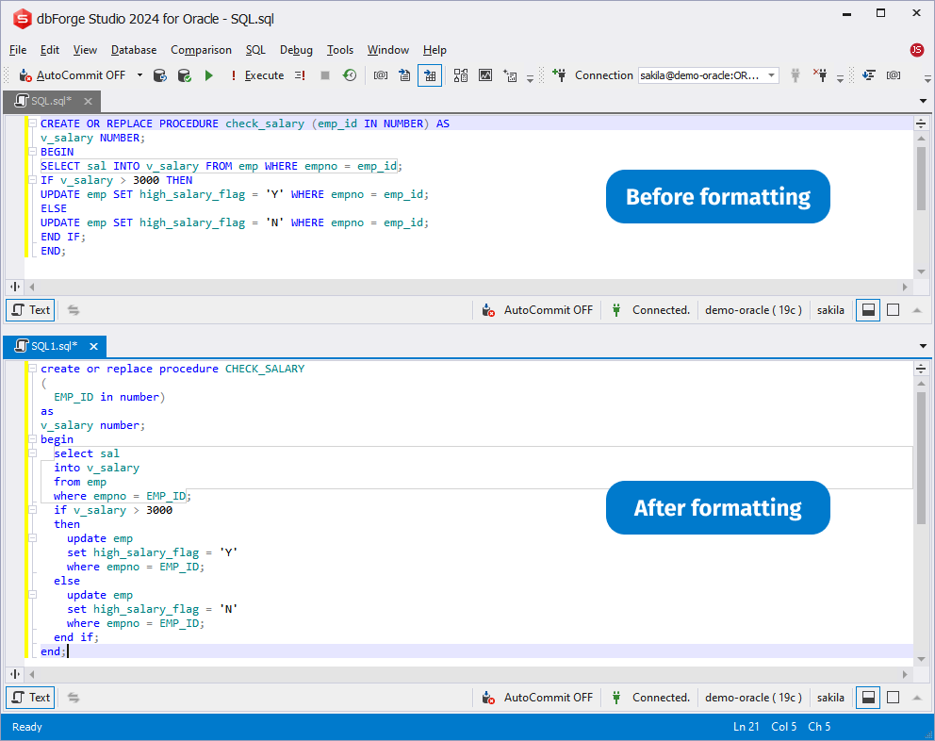Click SQL1.sql pane vertical scrollbar thumb
This screenshot has width=935, height=741.
[x=921, y=459]
